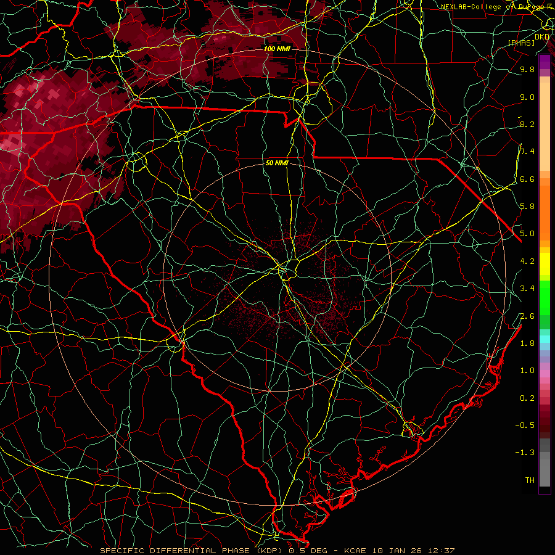Click the 9.0 value on the legend
This screenshot has height=555, width=555.
(x=527, y=97)
